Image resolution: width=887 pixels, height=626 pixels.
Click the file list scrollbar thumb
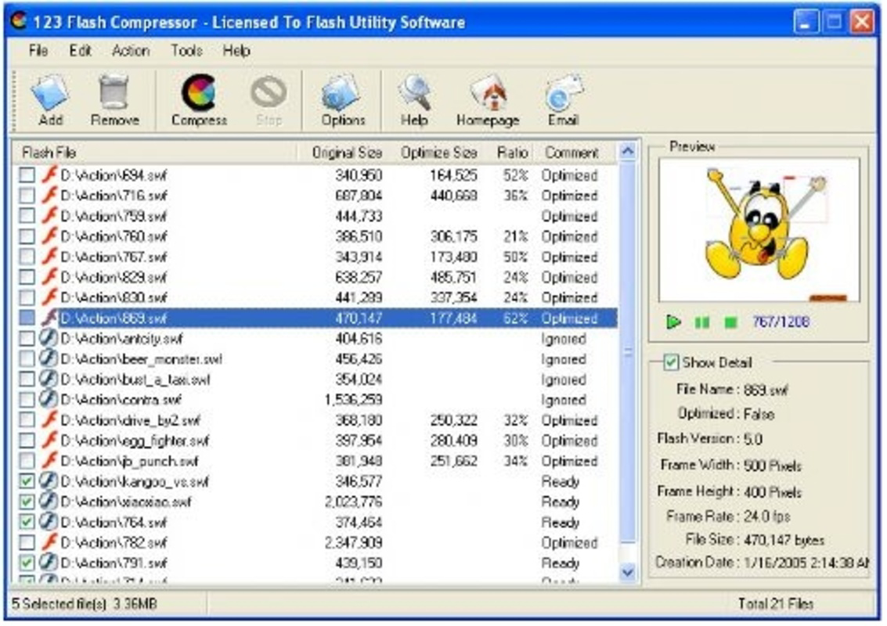[627, 352]
